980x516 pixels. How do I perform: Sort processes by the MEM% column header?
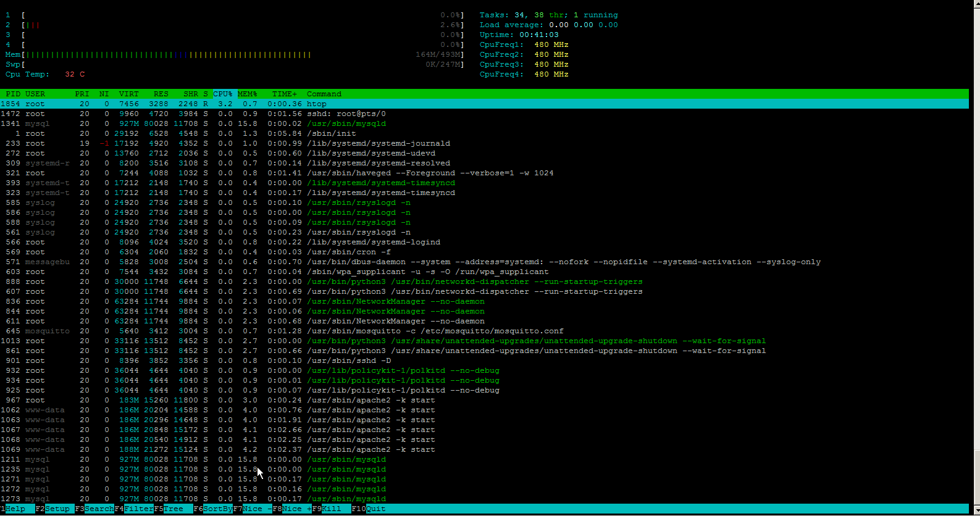coord(247,94)
